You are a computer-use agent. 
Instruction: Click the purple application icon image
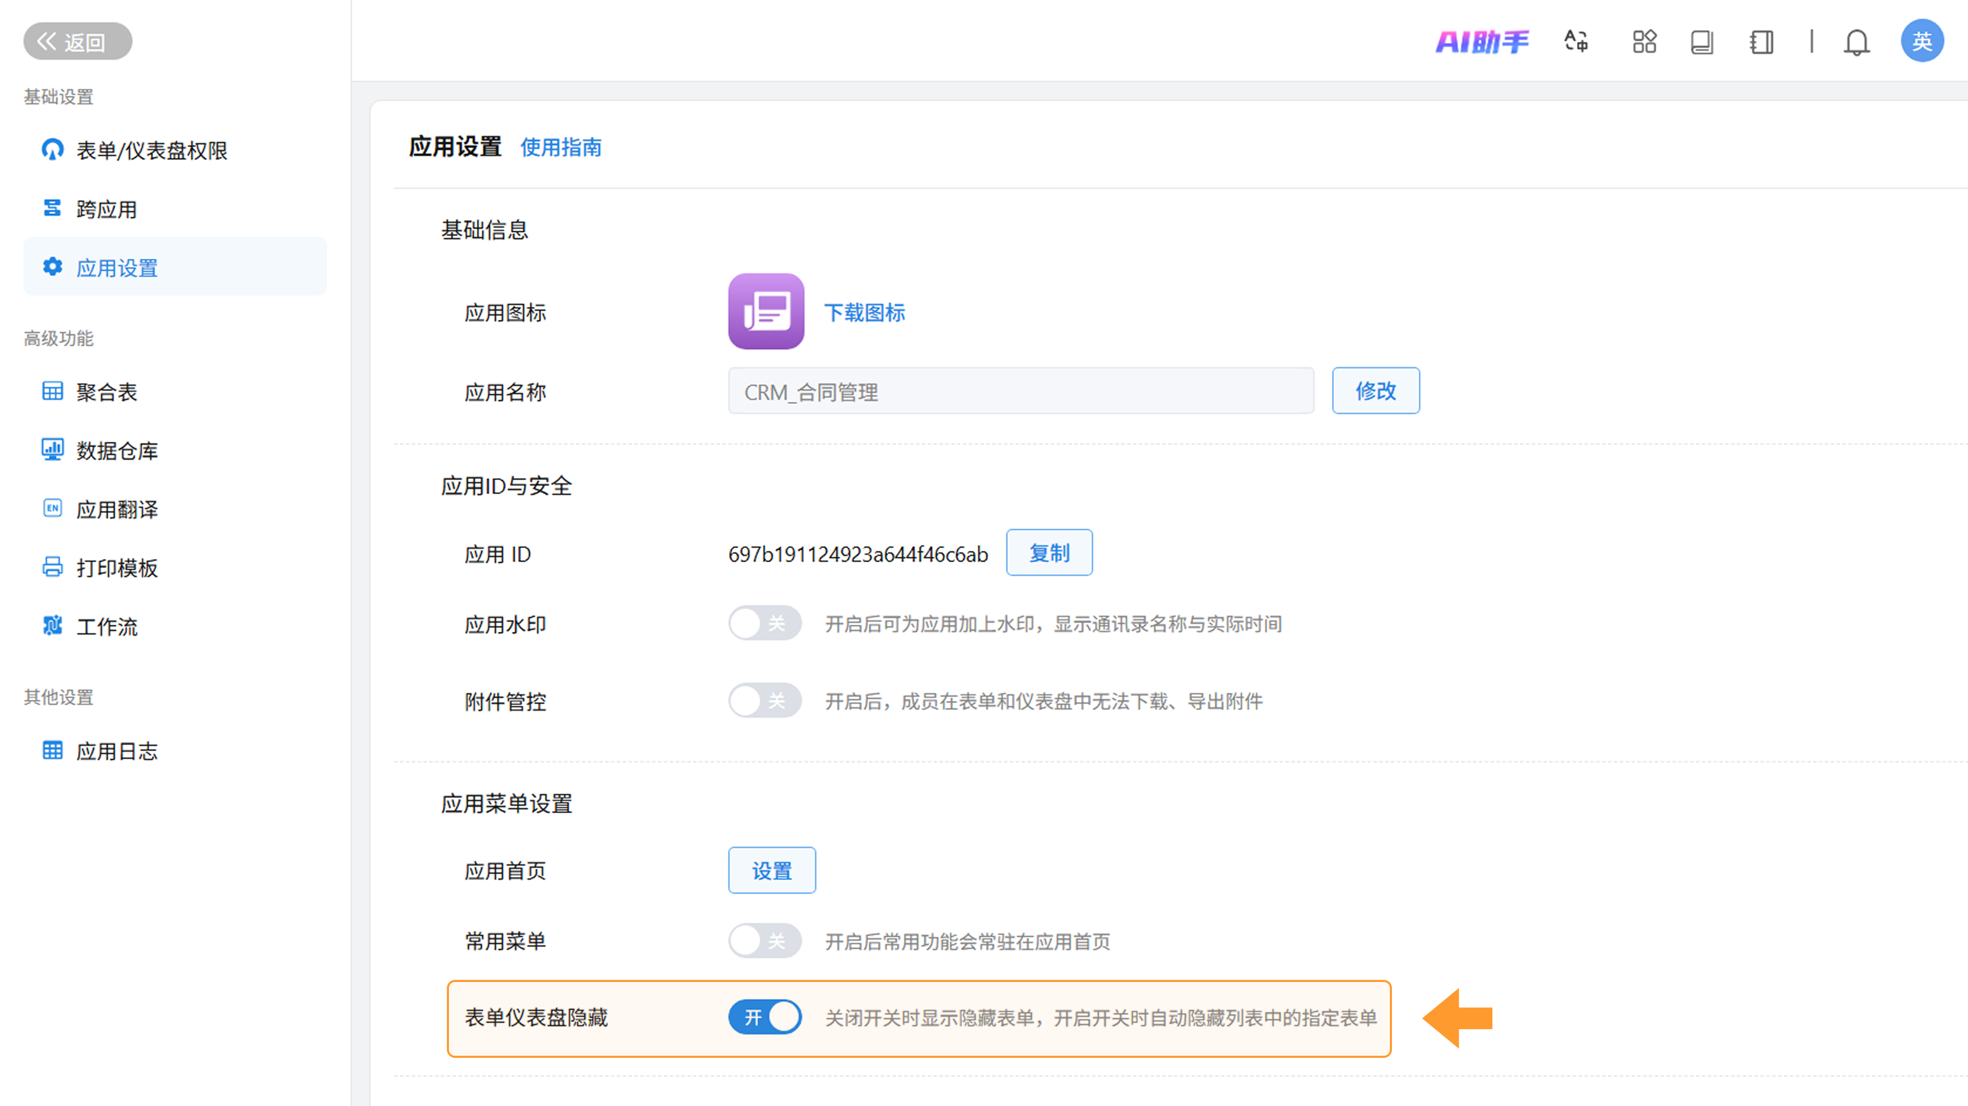[766, 312]
